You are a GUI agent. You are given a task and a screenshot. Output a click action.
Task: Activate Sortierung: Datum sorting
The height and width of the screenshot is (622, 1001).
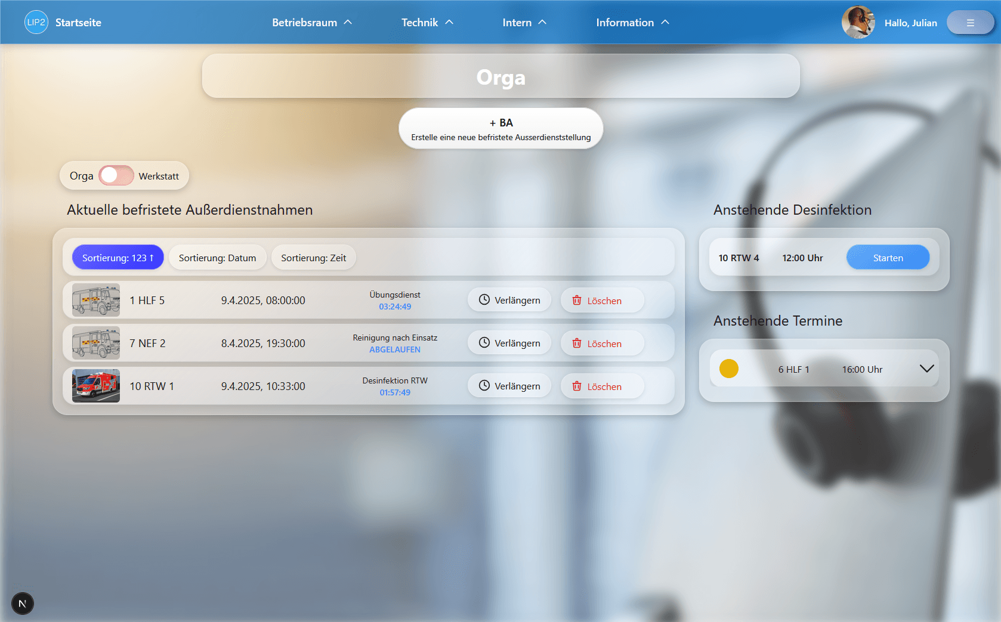pos(217,258)
